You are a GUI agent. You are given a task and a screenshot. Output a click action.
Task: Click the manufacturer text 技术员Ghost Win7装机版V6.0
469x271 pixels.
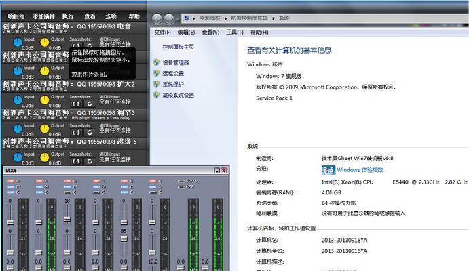pyautogui.click(x=358, y=158)
